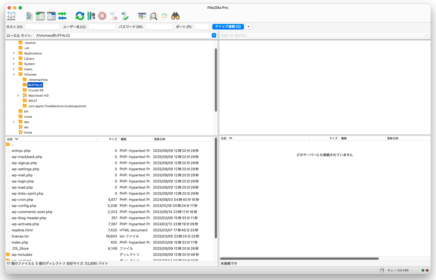
Task: Toggle remote directory tree display
Action: (x=51, y=16)
